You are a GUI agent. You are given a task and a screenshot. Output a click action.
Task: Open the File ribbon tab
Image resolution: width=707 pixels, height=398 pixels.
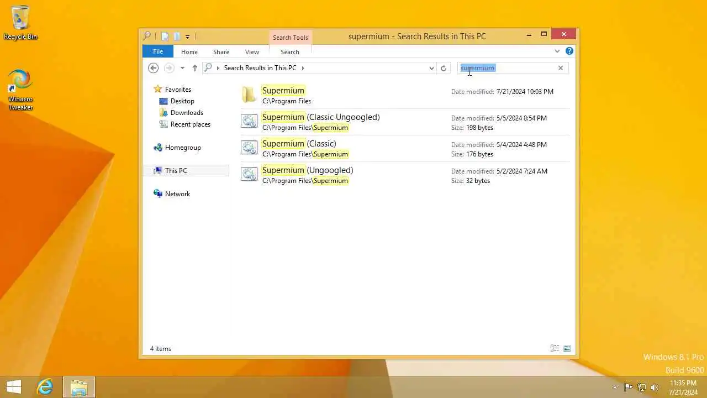click(x=158, y=51)
